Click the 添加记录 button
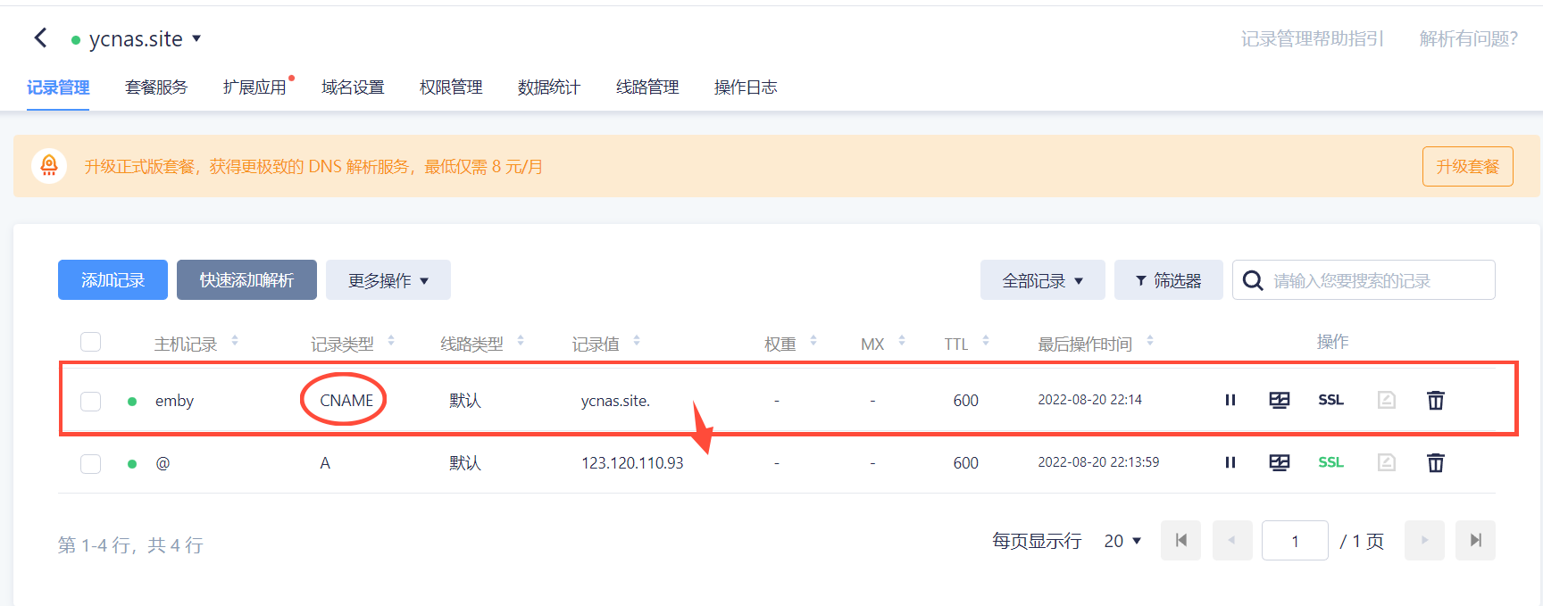1543x606 pixels. (113, 280)
